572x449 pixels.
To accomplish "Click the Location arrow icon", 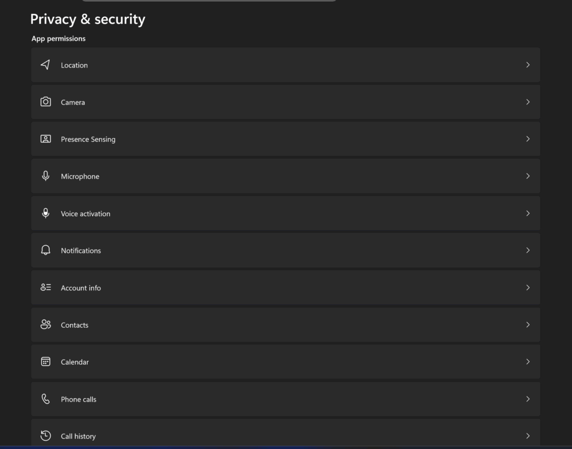I will (45, 65).
